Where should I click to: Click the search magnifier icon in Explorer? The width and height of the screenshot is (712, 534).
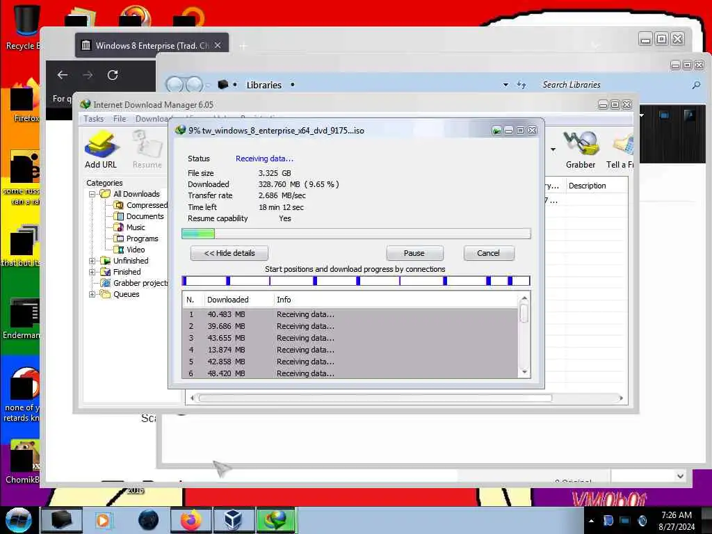pyautogui.click(x=695, y=85)
